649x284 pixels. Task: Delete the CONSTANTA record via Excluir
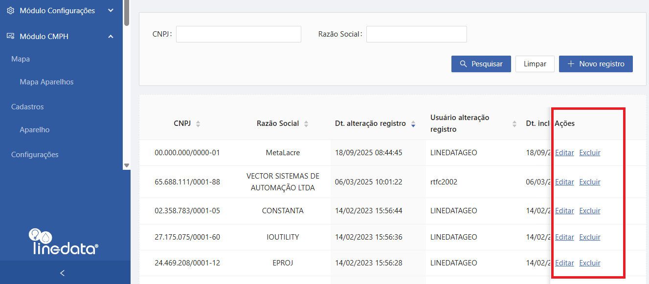[589, 211]
